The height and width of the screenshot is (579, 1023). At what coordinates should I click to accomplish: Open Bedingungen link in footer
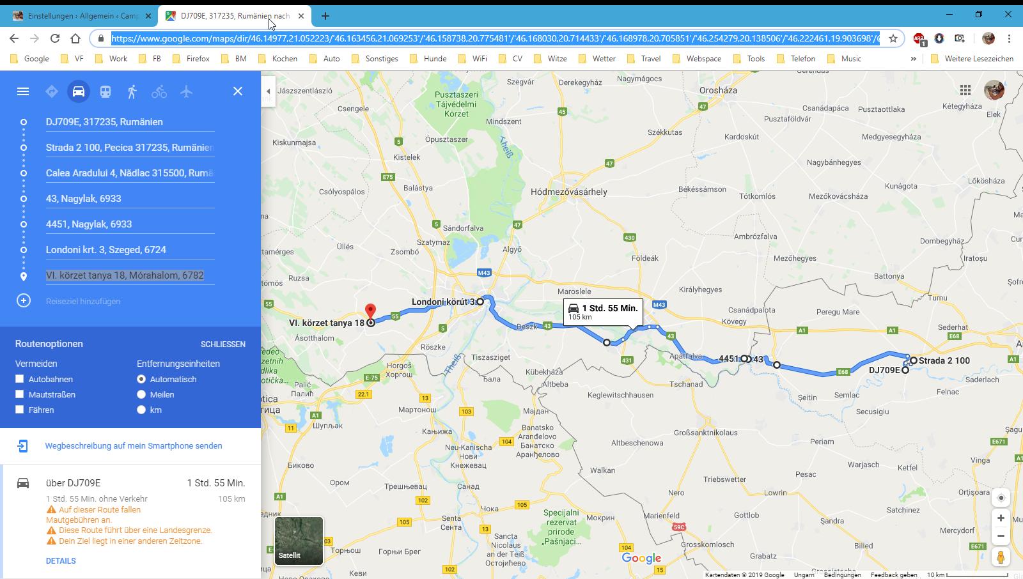(x=843, y=575)
